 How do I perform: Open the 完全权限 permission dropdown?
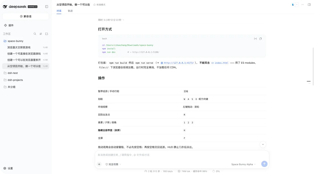click(113, 164)
